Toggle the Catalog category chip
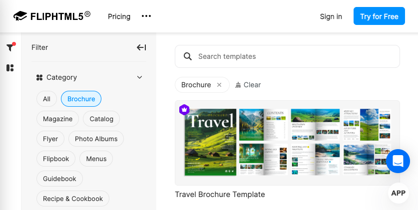The image size is (418, 210). (x=101, y=119)
